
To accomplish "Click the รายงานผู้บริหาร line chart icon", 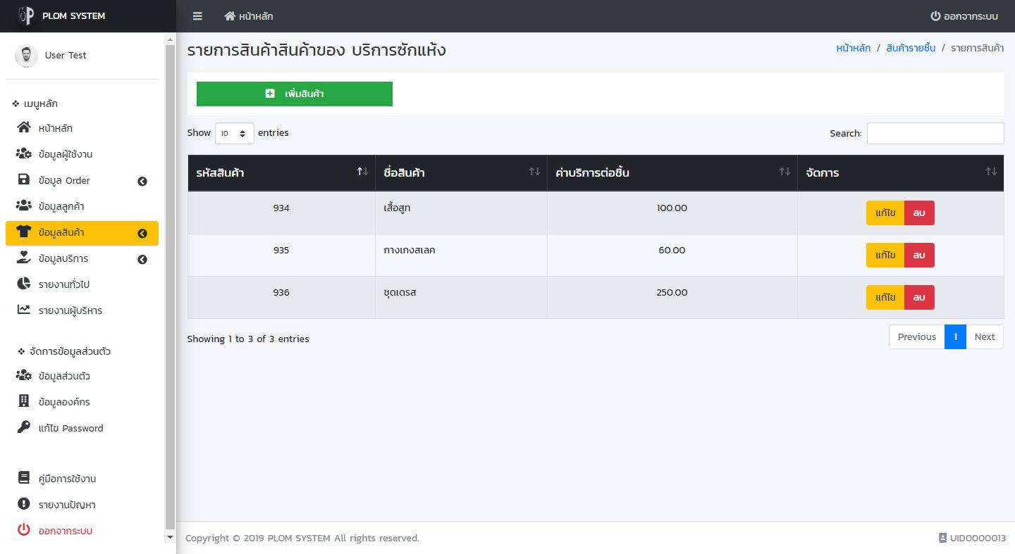I will pyautogui.click(x=24, y=310).
